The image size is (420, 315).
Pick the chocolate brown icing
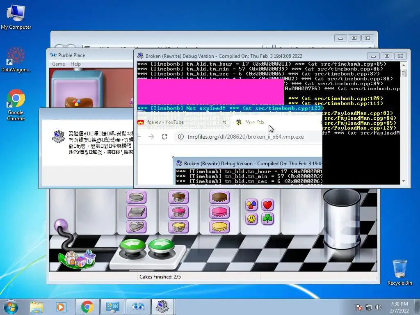pos(219,197)
